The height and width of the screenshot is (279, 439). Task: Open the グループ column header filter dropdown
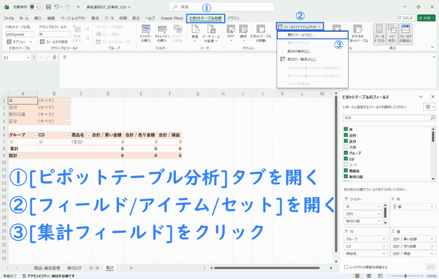35,135
